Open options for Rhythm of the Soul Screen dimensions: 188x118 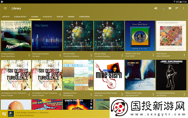tap(153, 55)
